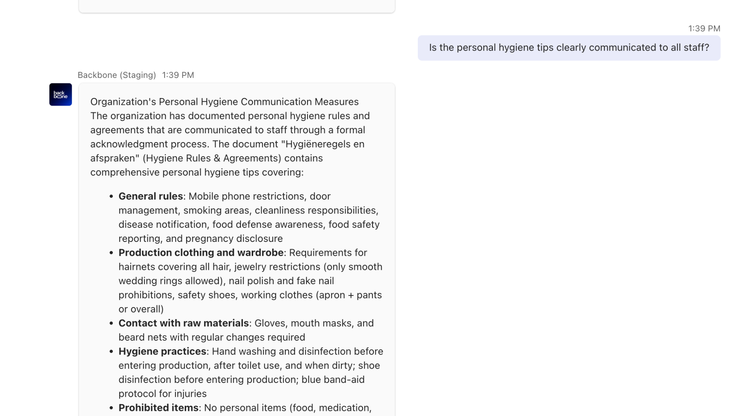Image resolution: width=746 pixels, height=416 pixels.
Task: Click the bold "Production clothing and wardrobe" label
Action: click(x=201, y=252)
